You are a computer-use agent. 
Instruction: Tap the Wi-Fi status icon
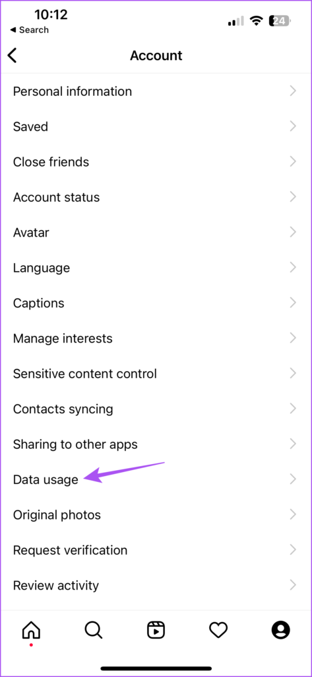tap(257, 20)
